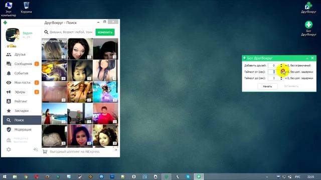Screen dimensions: 321x180
Task: Click the Photoshop taskbar icon
Action: (112, 176)
